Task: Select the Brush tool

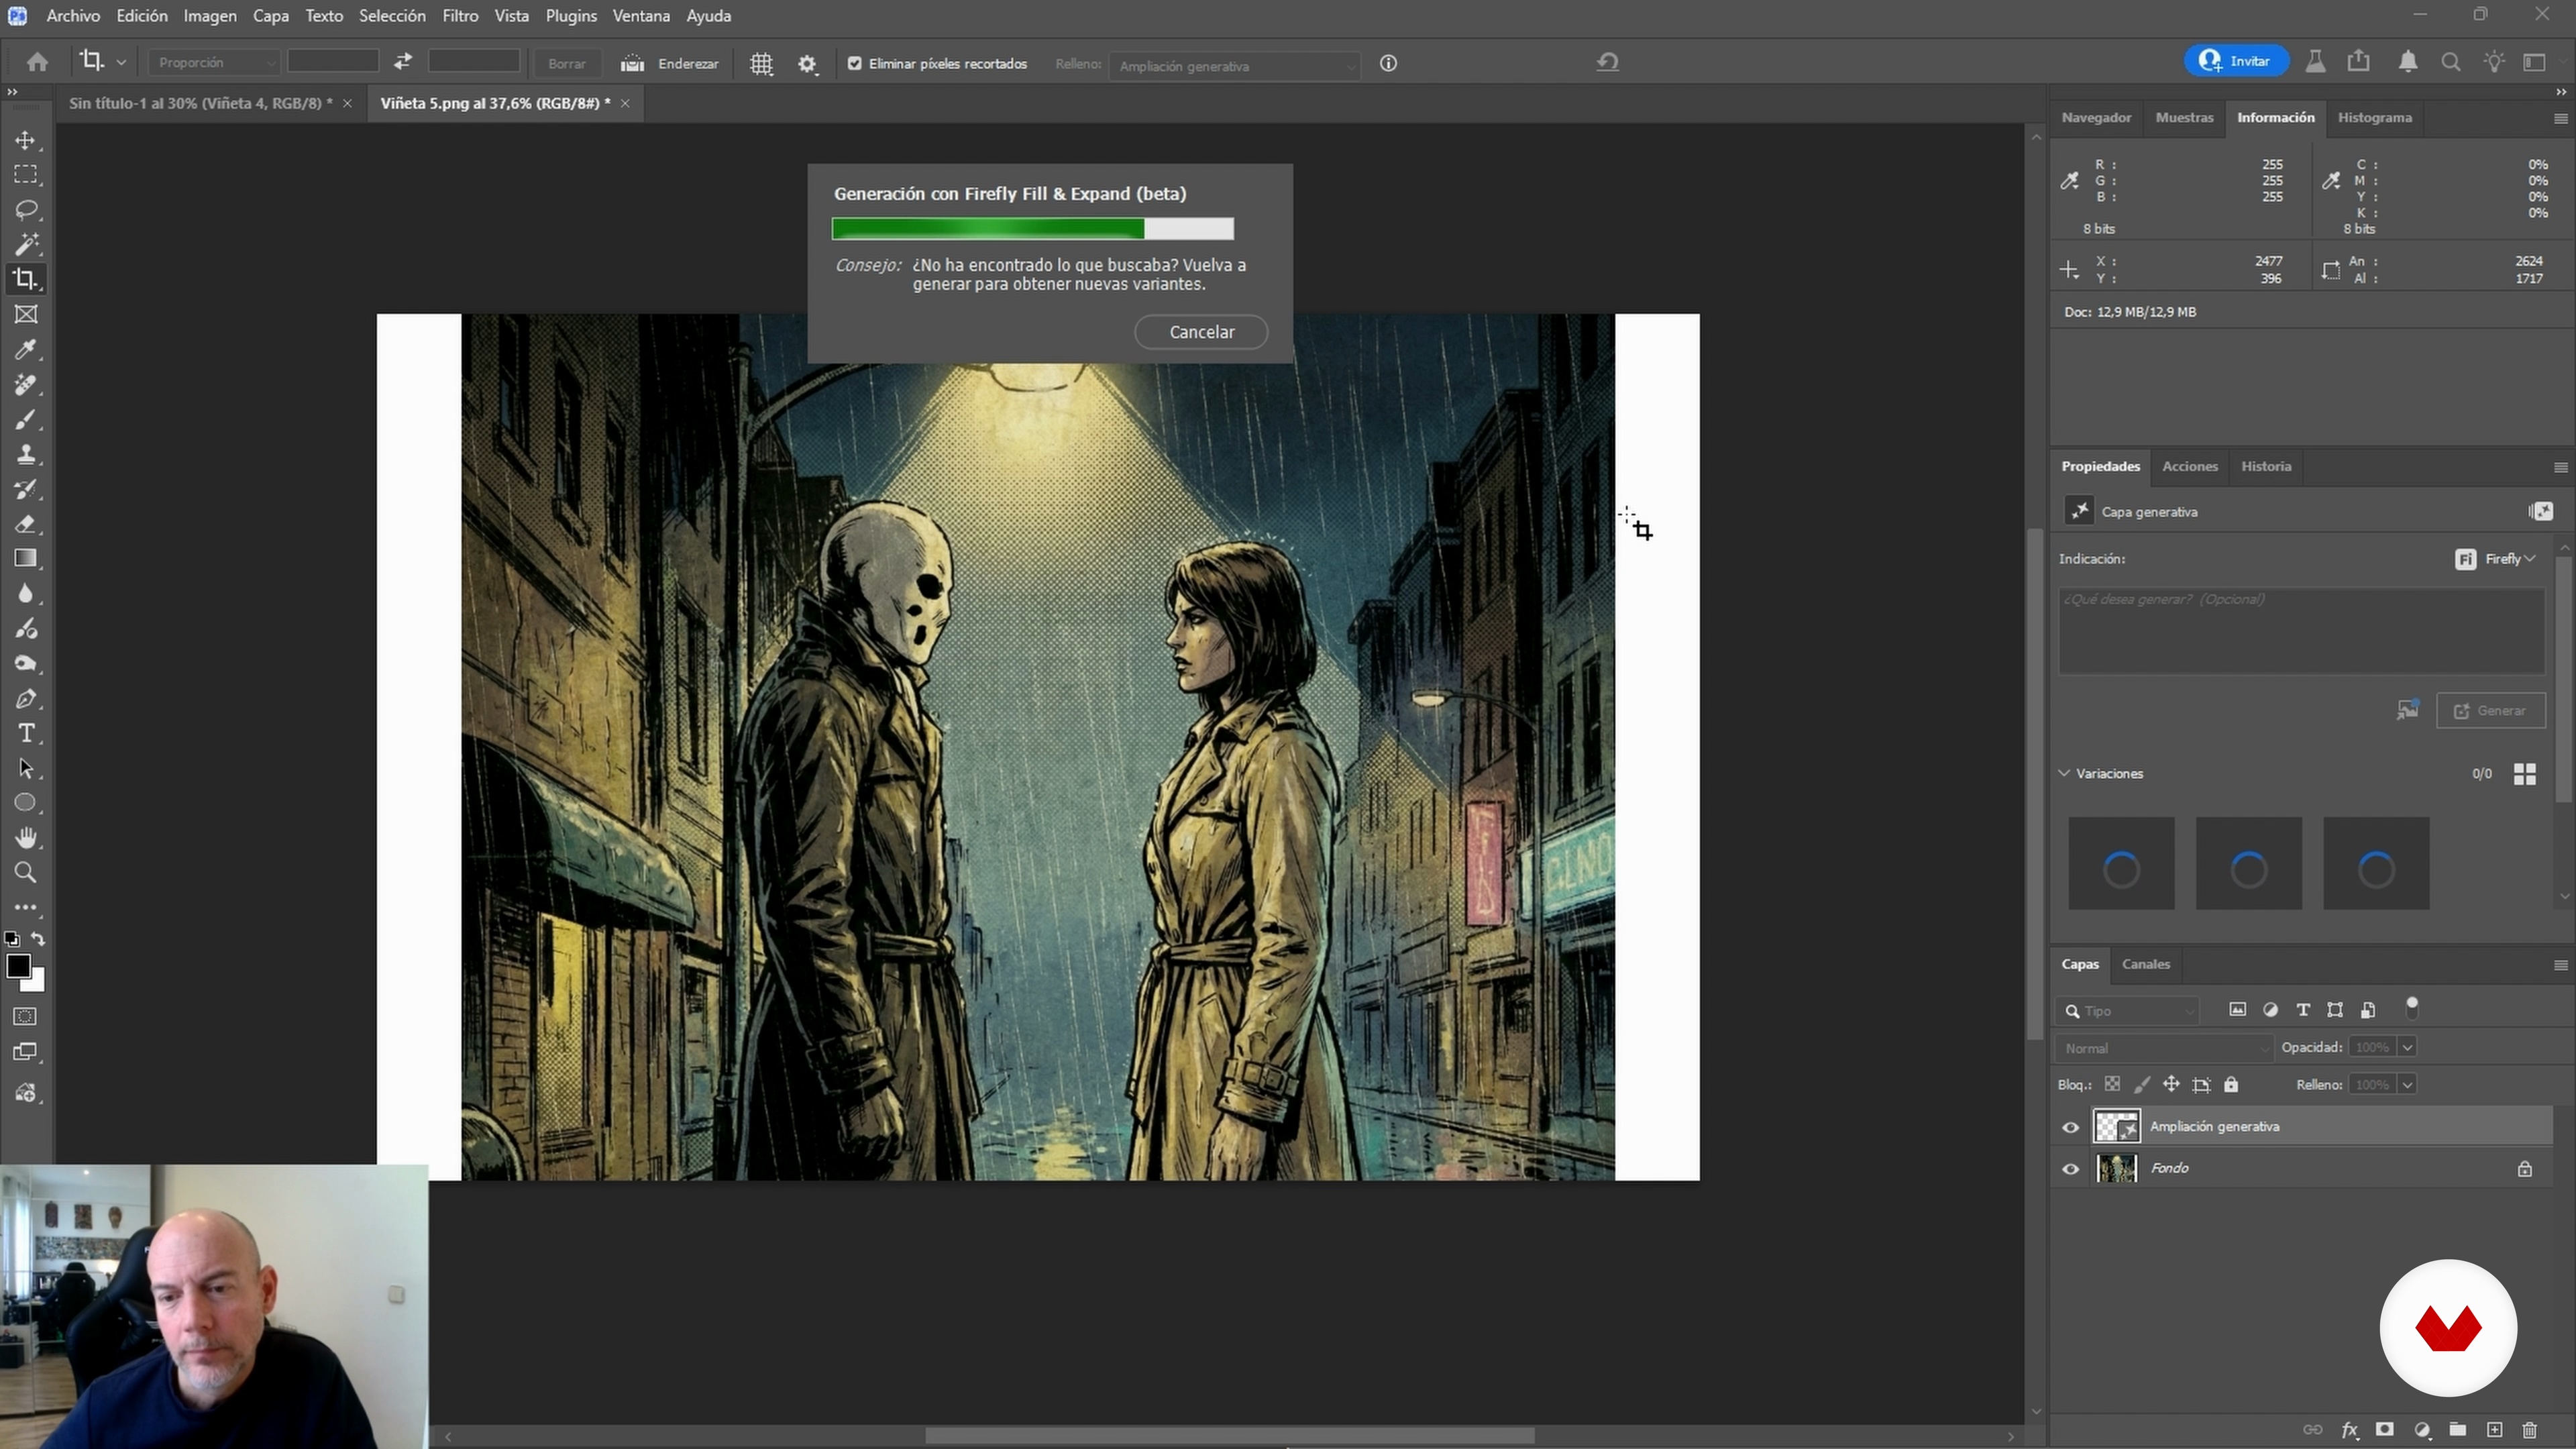Action: [26, 419]
